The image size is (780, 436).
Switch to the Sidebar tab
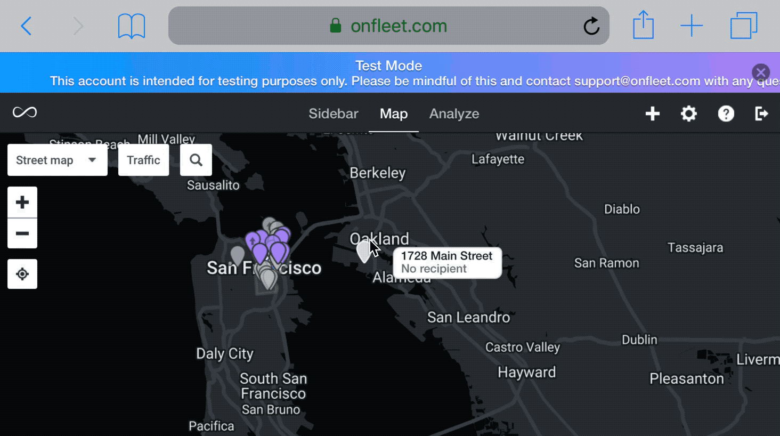334,114
